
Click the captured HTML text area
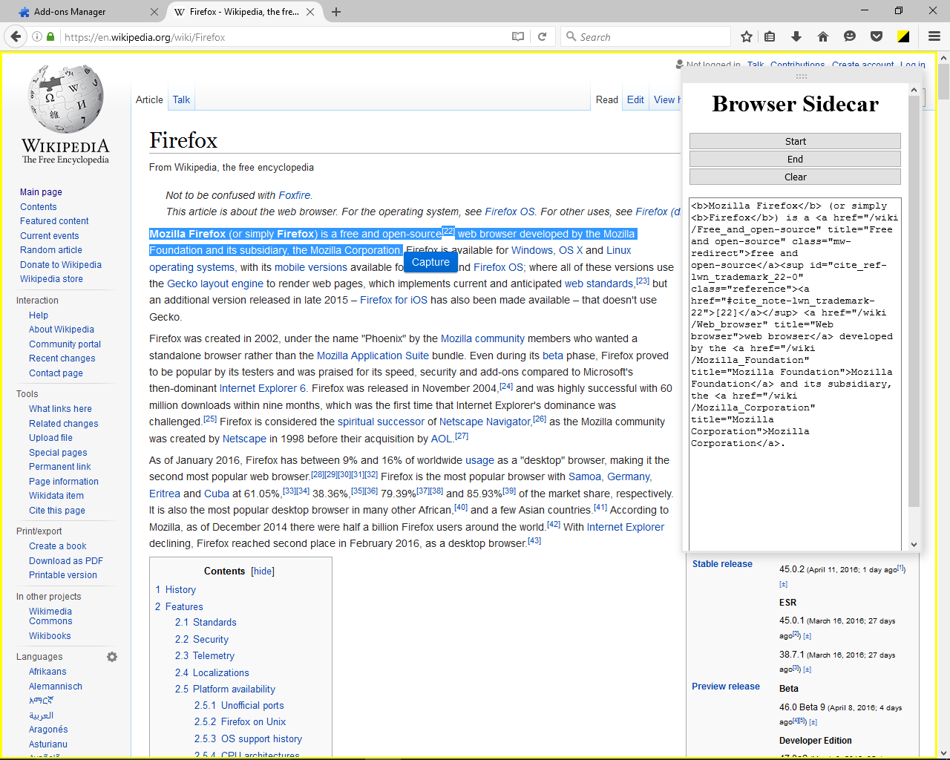(795, 373)
